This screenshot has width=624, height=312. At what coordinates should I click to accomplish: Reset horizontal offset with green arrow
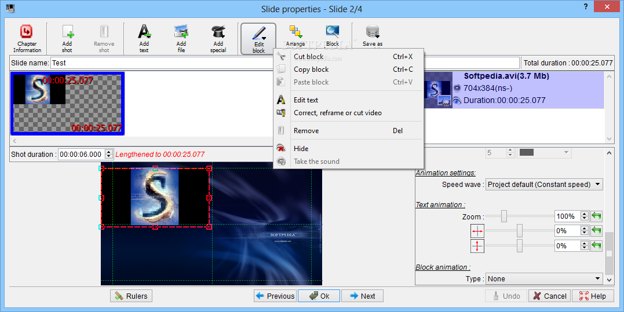pyautogui.click(x=596, y=230)
